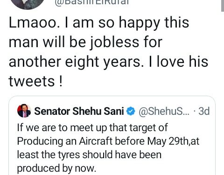Open the tweet author's profile picture
The width and height of the screenshot is (224, 175).
[28, 3]
